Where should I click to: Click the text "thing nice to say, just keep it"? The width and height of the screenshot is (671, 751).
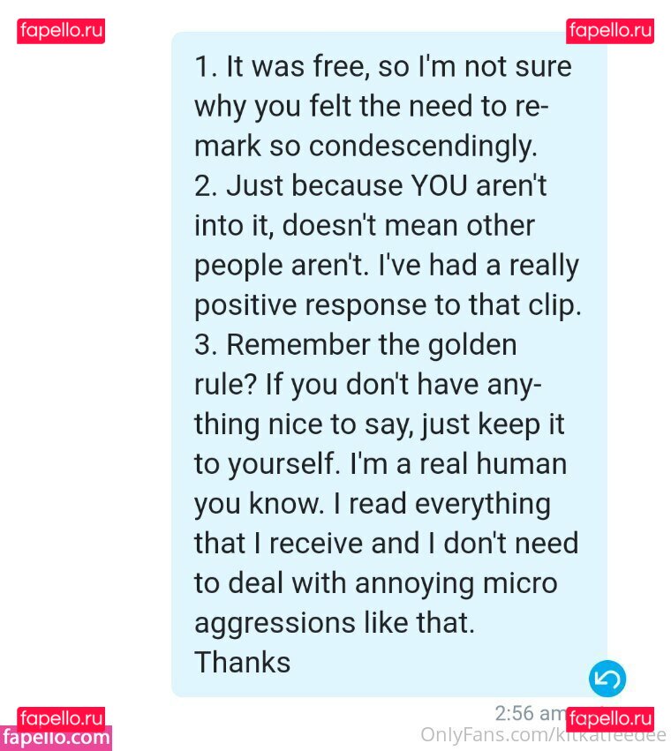click(x=379, y=424)
